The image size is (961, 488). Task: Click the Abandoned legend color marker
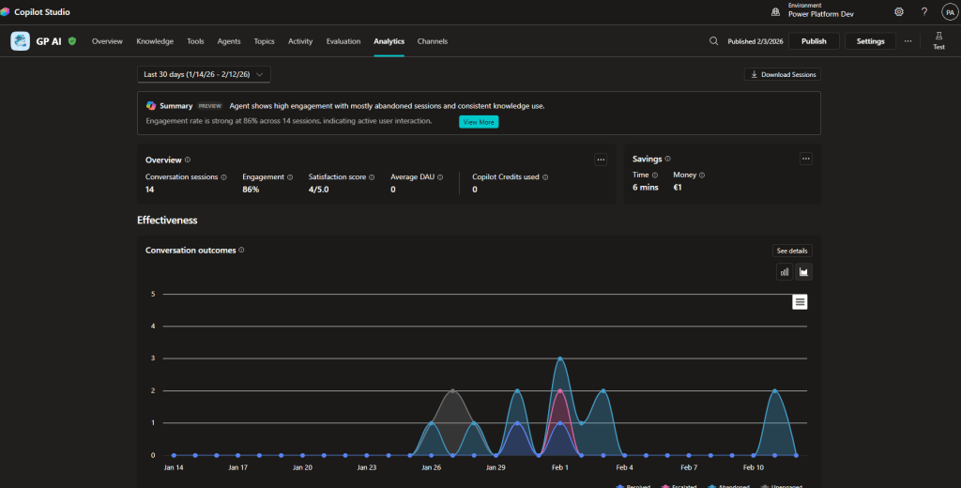click(x=712, y=486)
